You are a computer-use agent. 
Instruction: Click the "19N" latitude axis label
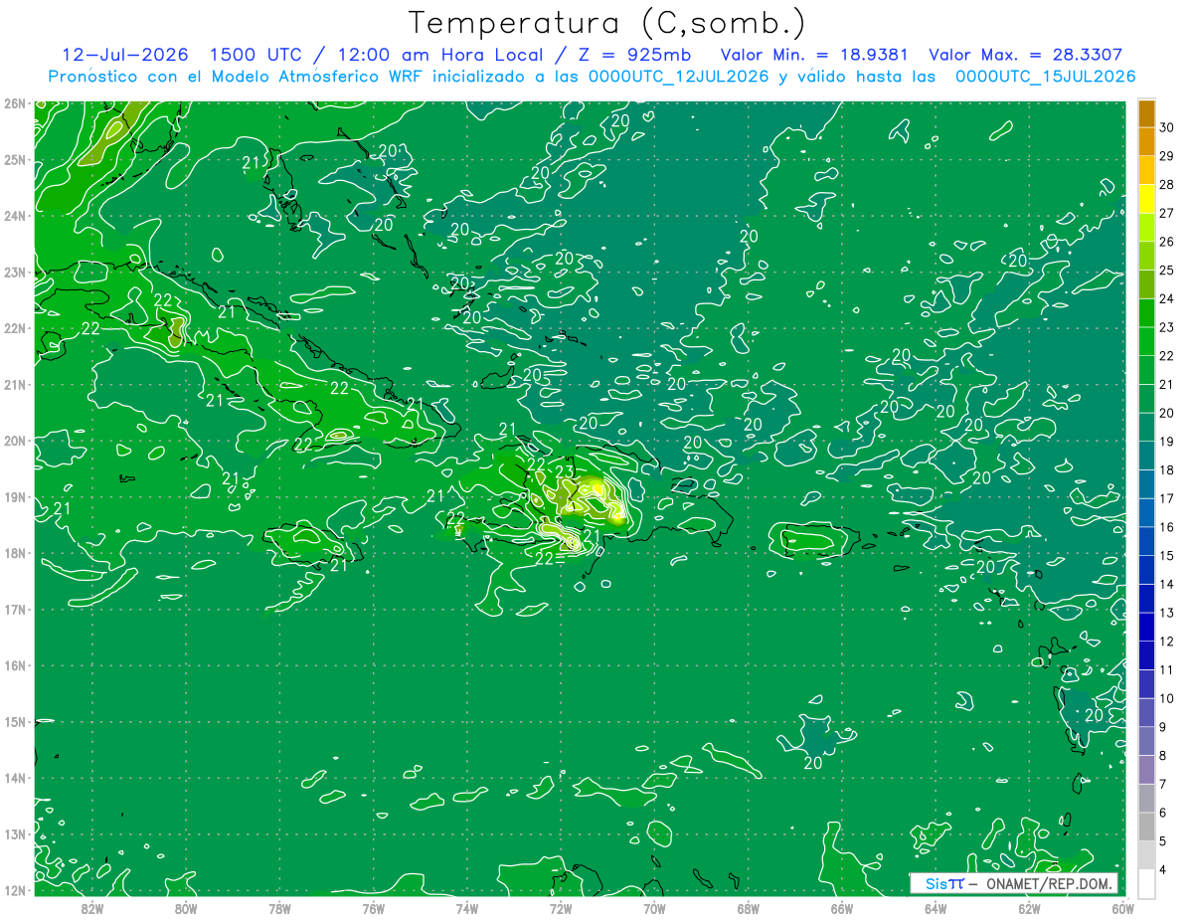click(x=14, y=497)
